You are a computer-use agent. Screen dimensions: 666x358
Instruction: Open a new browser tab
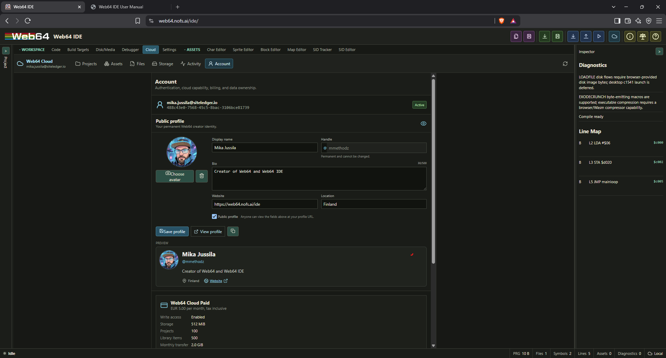(178, 7)
